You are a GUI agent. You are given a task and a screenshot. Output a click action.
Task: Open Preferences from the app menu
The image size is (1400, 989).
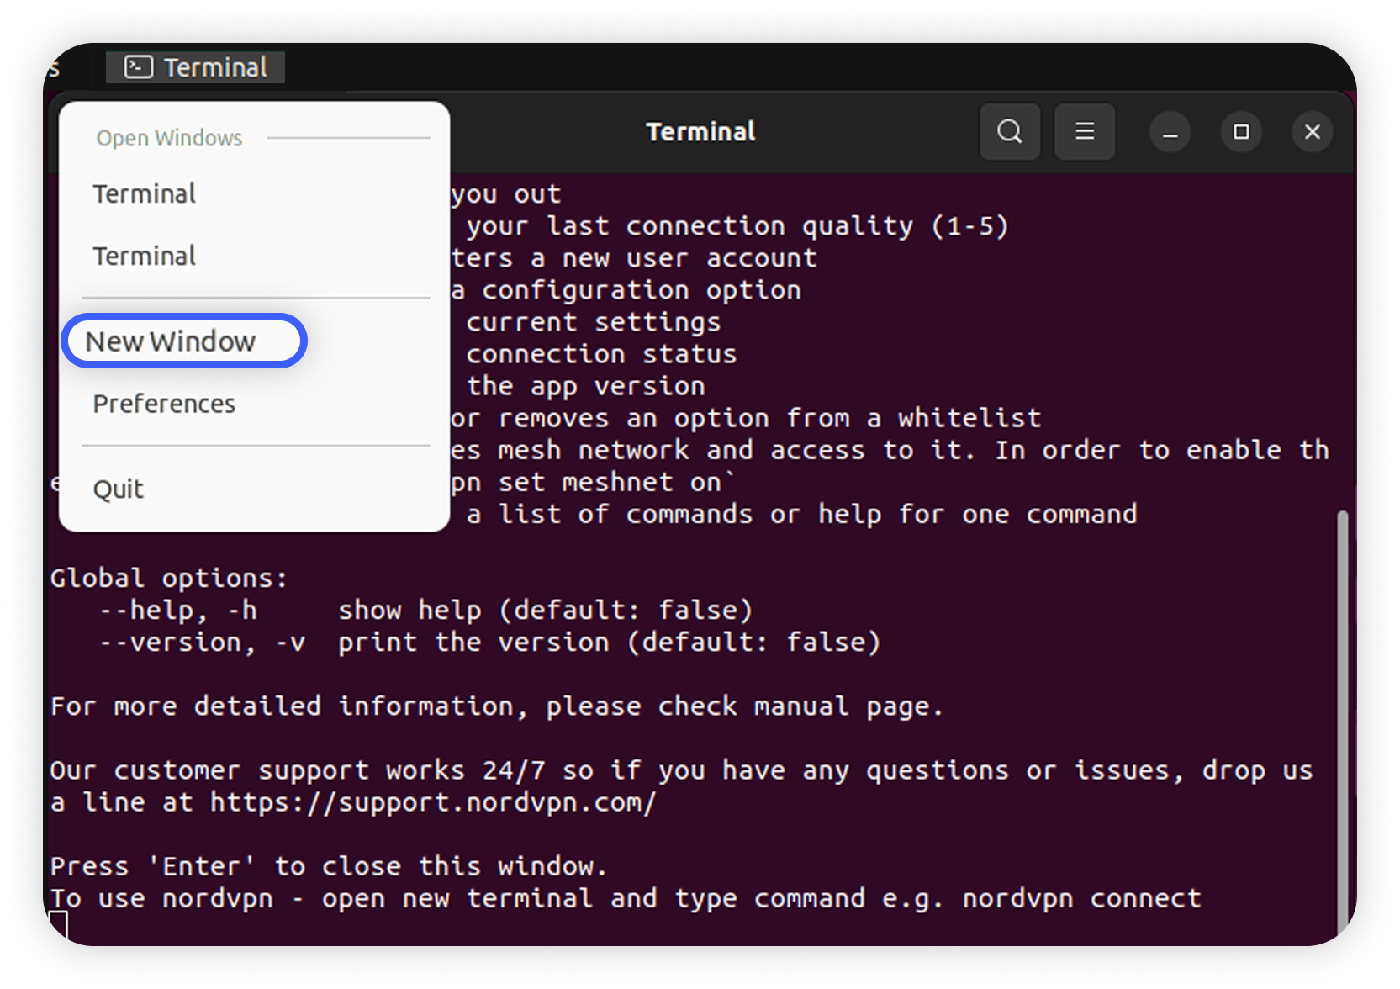164,405
